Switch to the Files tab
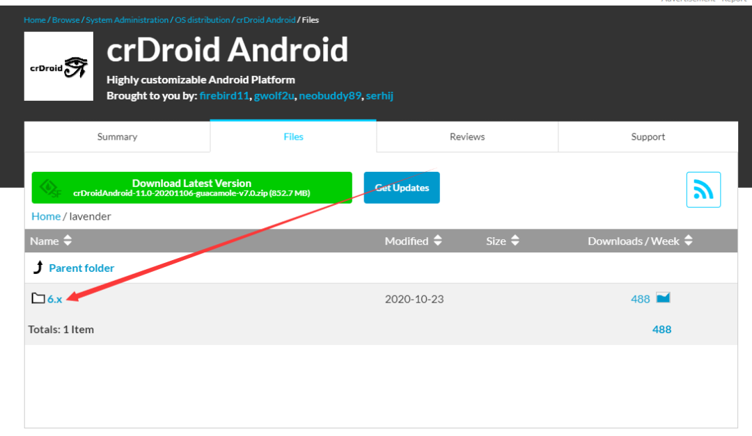 (x=293, y=136)
